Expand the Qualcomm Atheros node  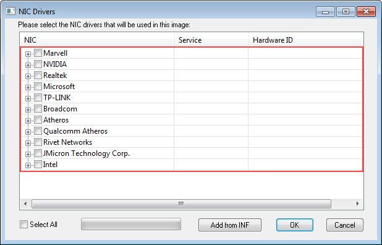coord(28,132)
